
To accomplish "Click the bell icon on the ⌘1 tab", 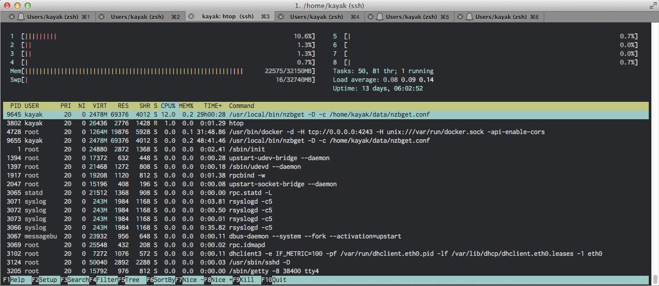I will pos(21,17).
